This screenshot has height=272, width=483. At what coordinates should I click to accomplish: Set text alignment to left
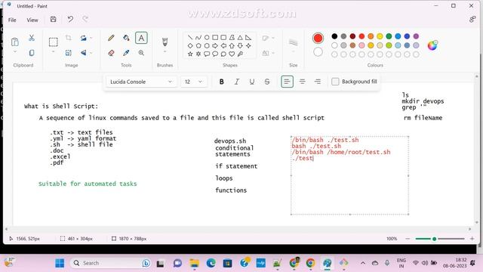[x=287, y=82]
